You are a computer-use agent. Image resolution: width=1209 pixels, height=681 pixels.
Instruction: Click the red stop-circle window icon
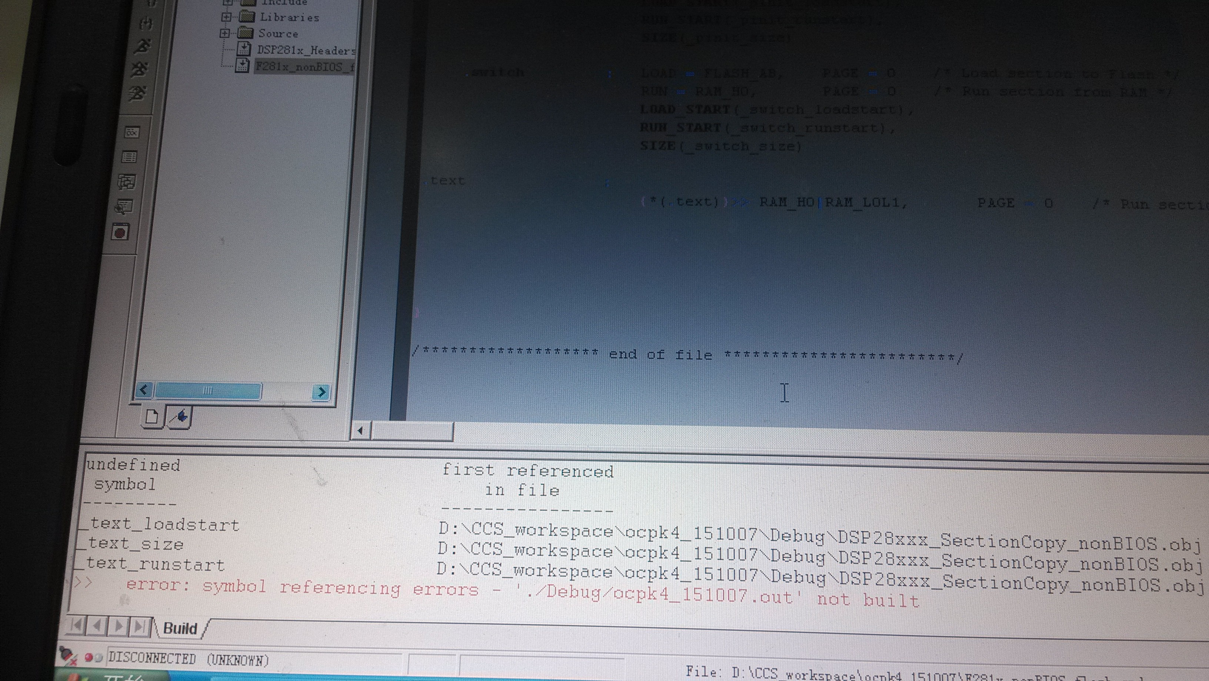coord(120,232)
